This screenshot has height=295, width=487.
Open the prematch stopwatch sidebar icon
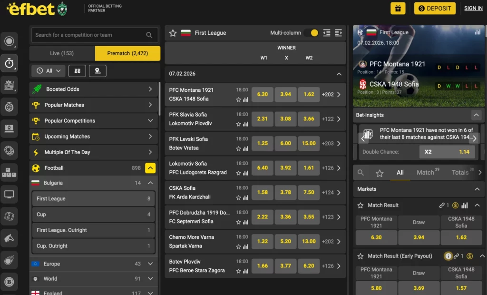tap(9, 63)
